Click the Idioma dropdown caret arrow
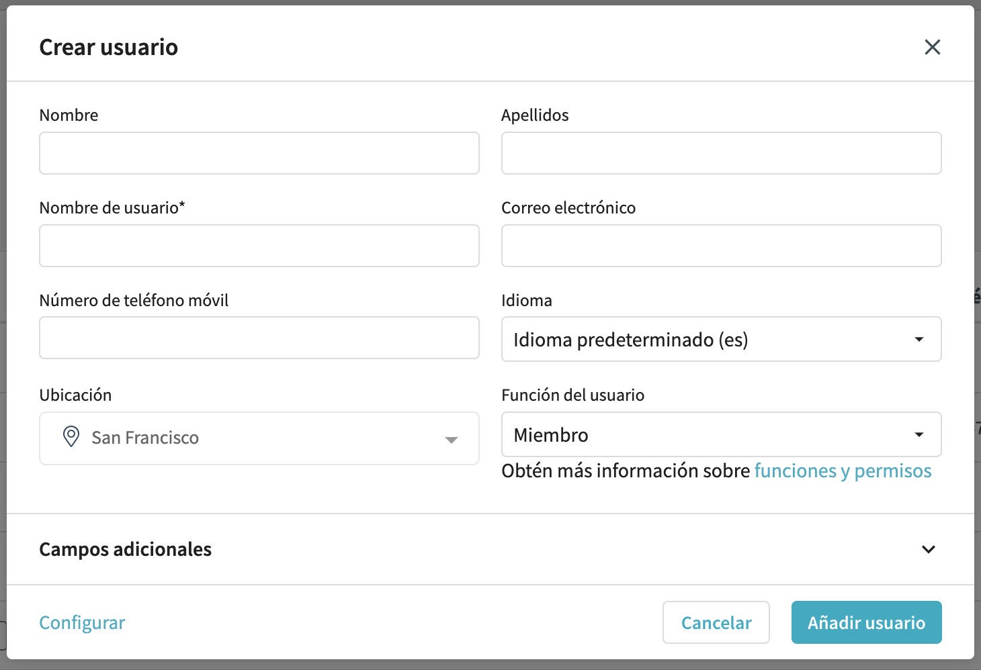Screen dimensions: 981x670 (919, 340)
